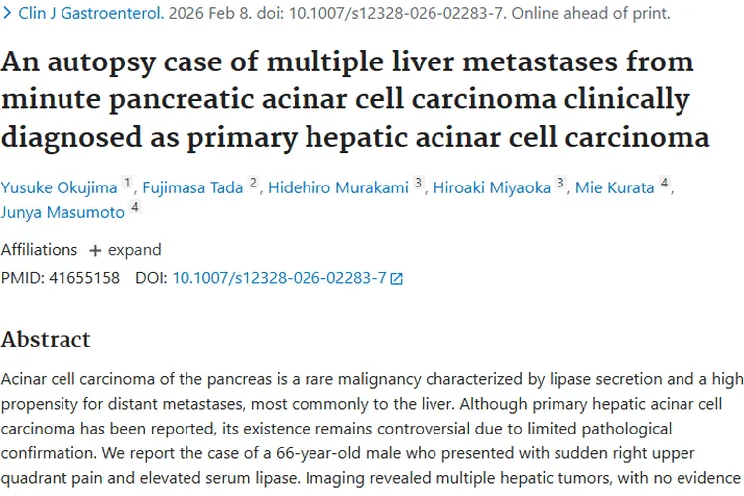
Task: Click the external link icon after DOI
Action: [397, 279]
